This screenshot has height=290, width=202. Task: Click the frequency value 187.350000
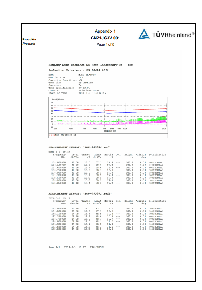point(59,217)
